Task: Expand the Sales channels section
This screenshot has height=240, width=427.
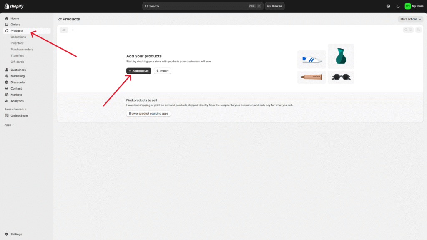Action: pos(15,109)
